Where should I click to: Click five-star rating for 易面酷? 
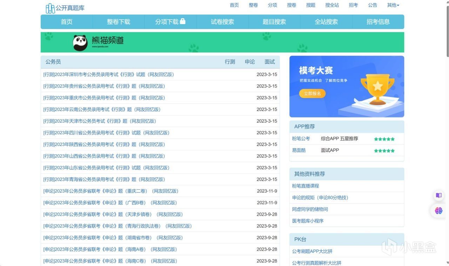pyautogui.click(x=384, y=151)
